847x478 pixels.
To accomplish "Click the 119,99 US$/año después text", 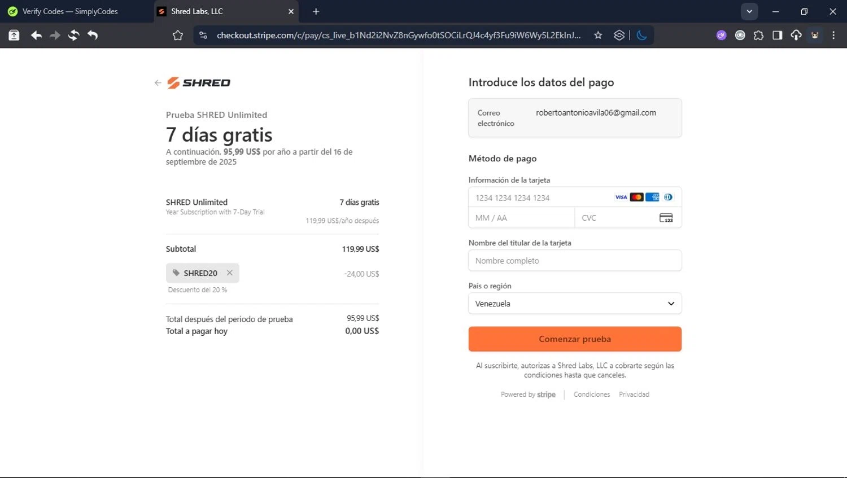I will (x=342, y=221).
